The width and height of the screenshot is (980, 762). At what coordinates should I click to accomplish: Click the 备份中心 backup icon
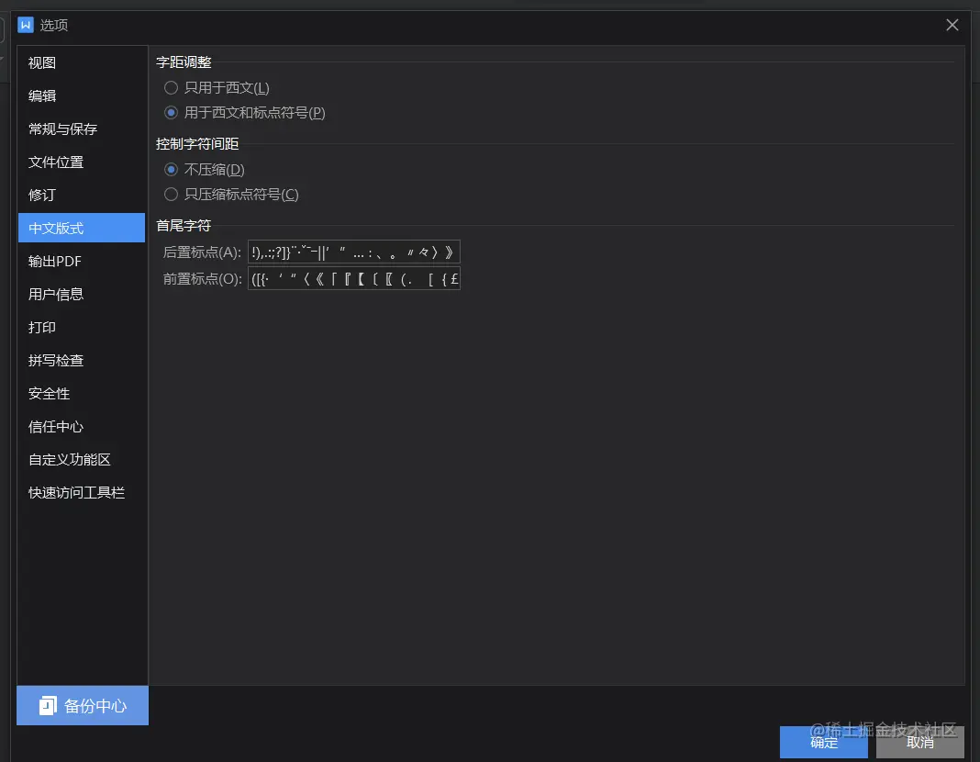coord(48,706)
